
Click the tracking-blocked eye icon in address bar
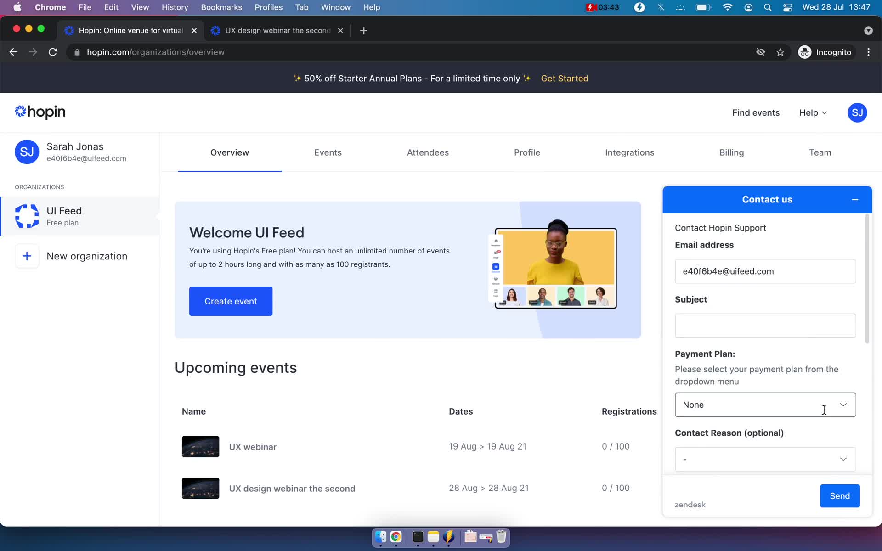point(761,52)
